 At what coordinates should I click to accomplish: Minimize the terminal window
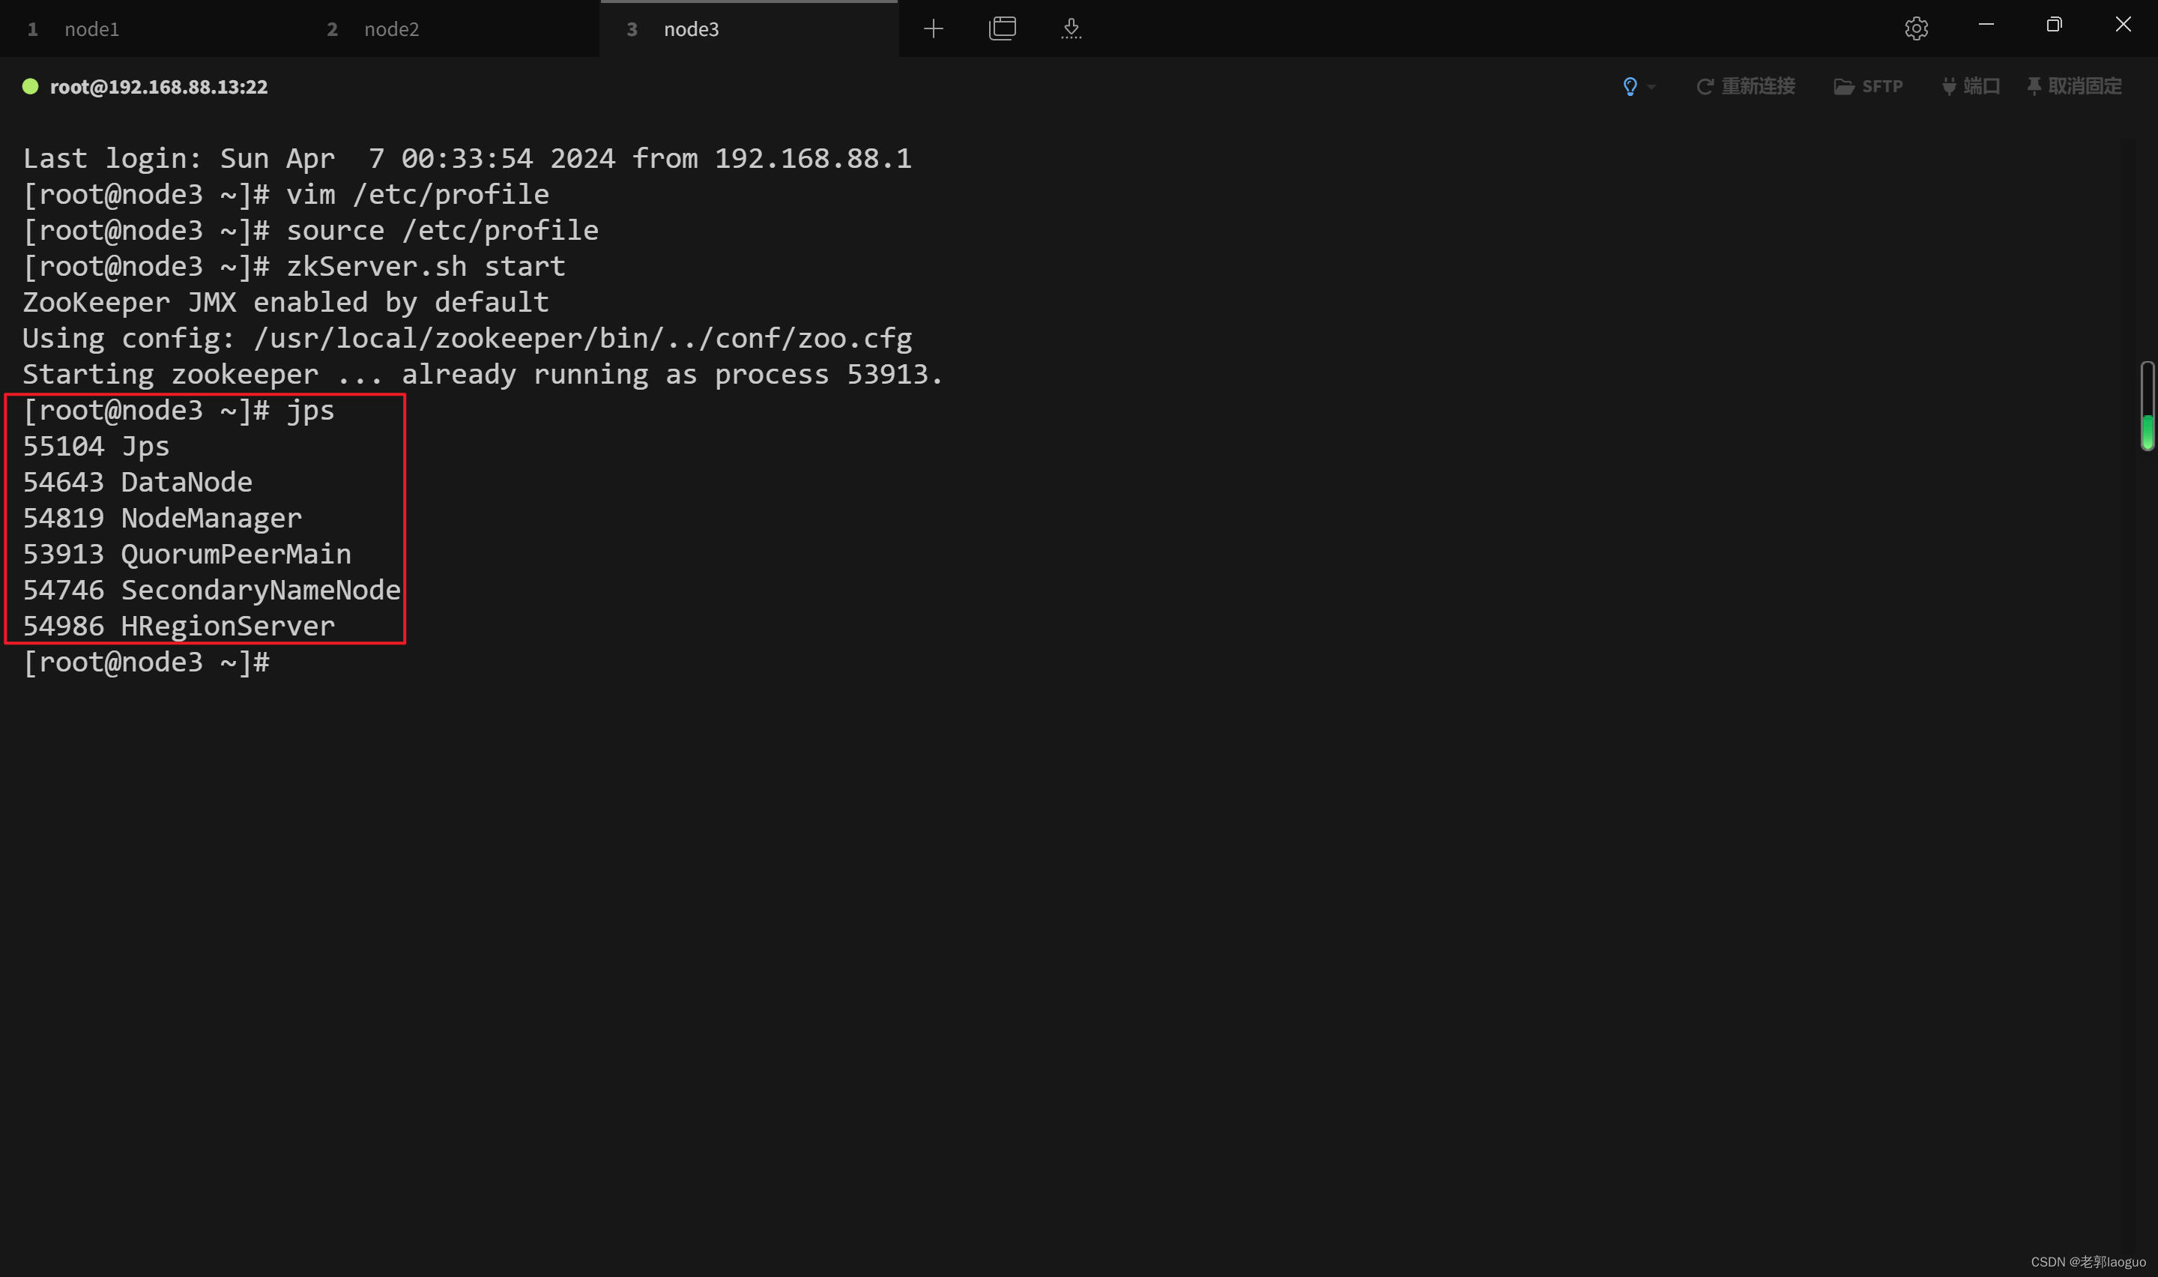click(1985, 25)
